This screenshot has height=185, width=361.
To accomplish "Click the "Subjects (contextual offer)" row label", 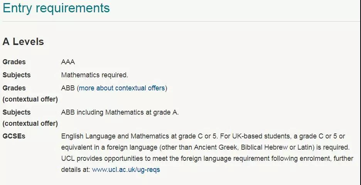I will pos(30,118).
